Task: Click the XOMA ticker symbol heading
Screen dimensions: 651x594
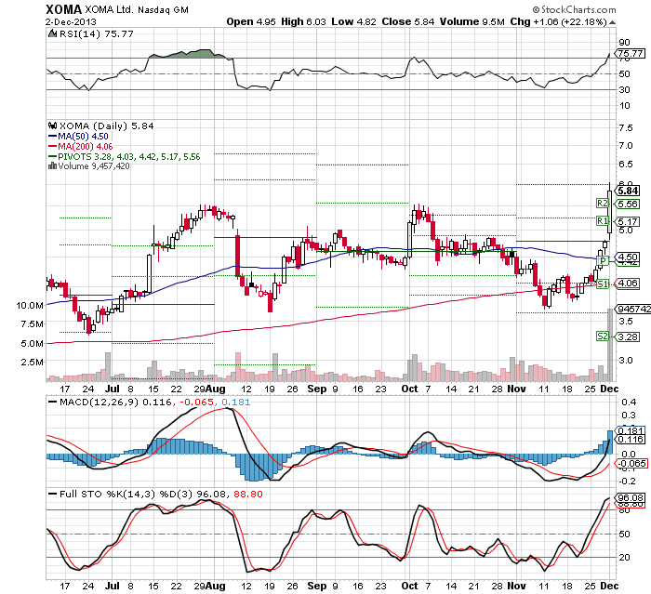Action: pos(64,9)
